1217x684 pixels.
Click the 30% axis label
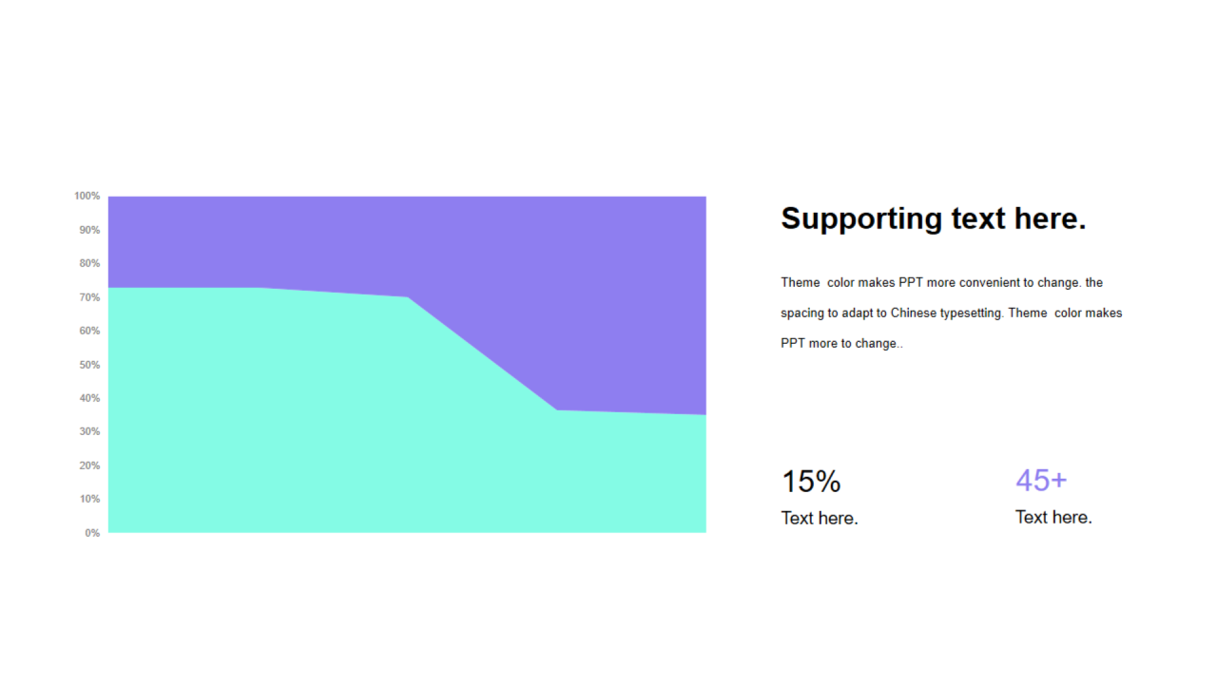(x=90, y=431)
